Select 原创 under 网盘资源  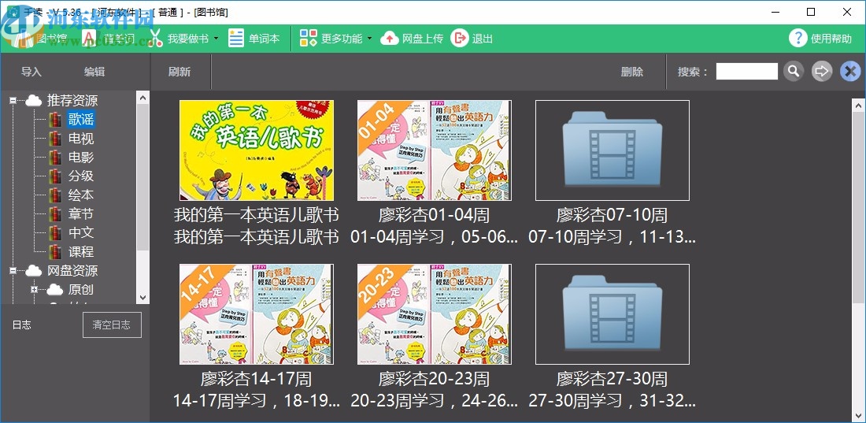80,289
